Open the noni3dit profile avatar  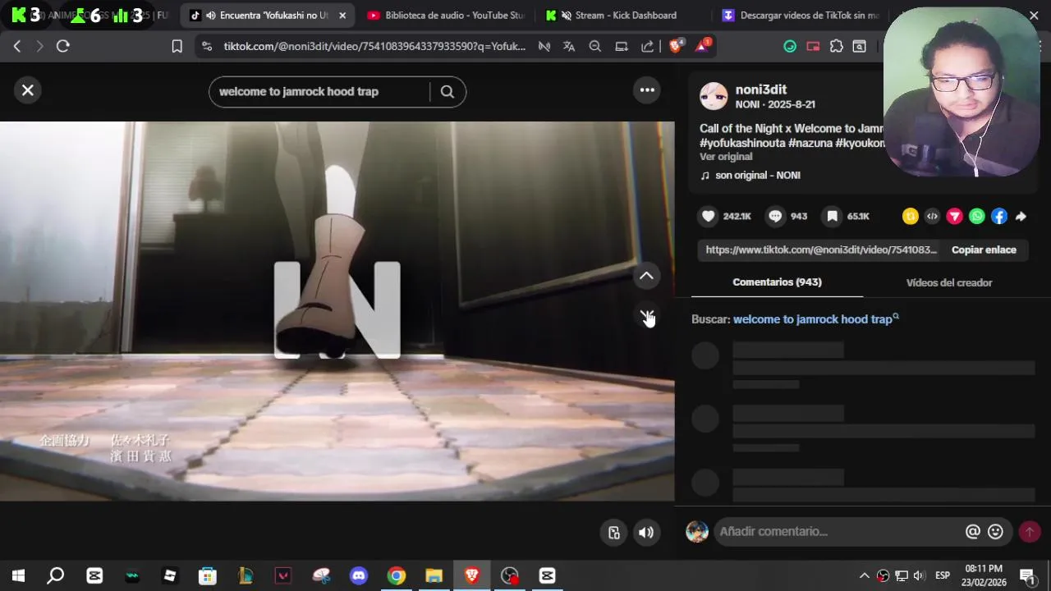point(714,96)
